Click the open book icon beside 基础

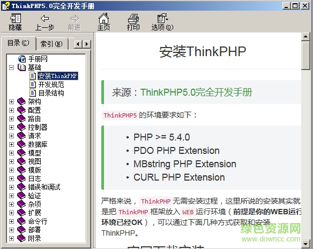(x=22, y=67)
